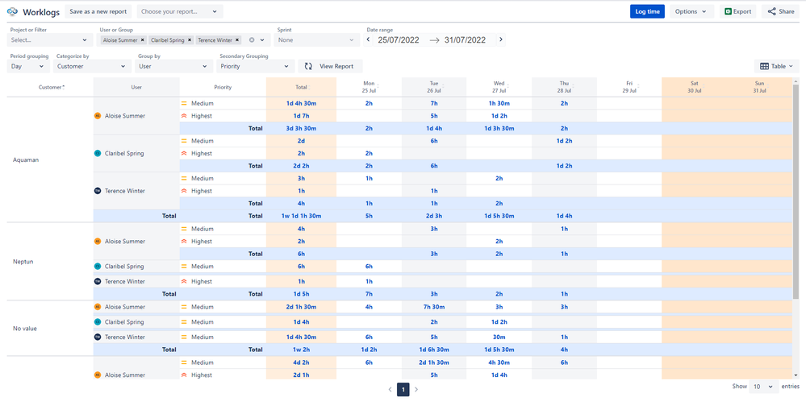Open the 4d 2h Medium total in last group
Image resolution: width=806 pixels, height=410 pixels.
point(301,362)
